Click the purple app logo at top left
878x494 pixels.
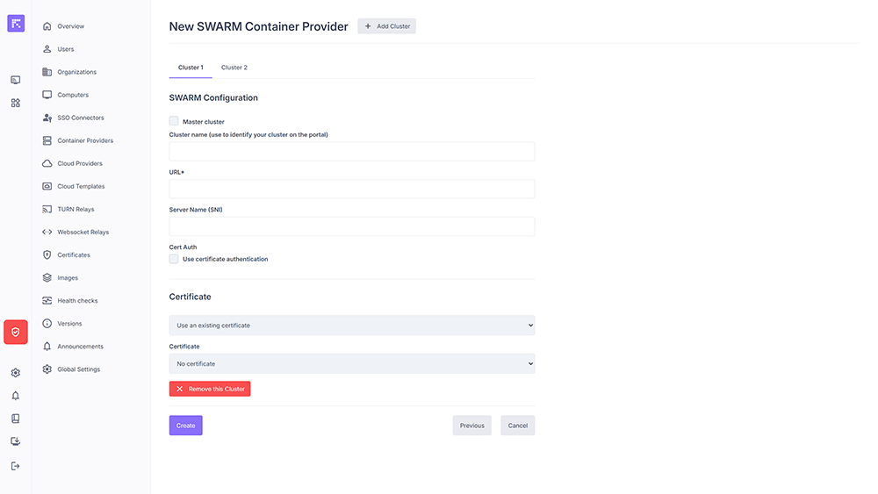(x=16, y=24)
